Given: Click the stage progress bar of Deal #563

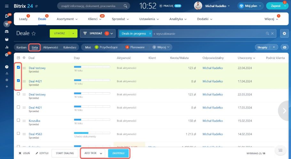Looking at the screenshot, I should pos(92,132).
